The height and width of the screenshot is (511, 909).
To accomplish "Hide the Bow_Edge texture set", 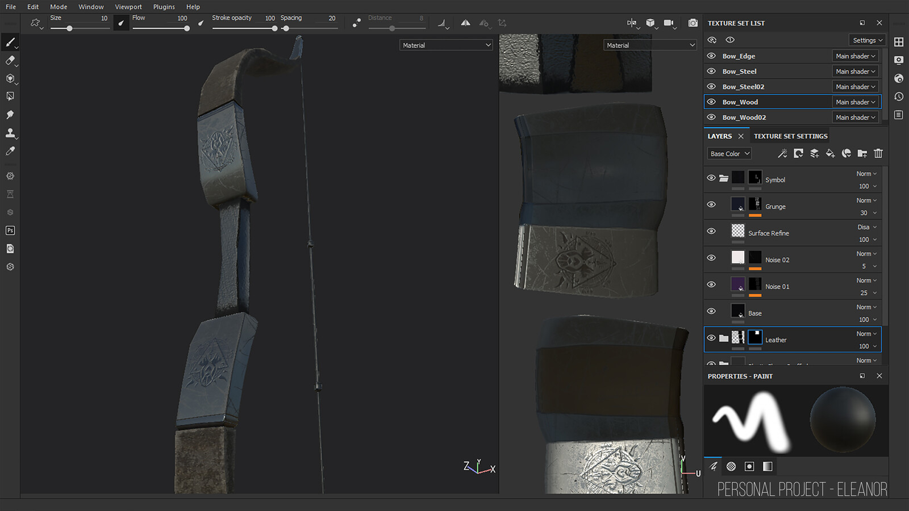I will pos(711,56).
